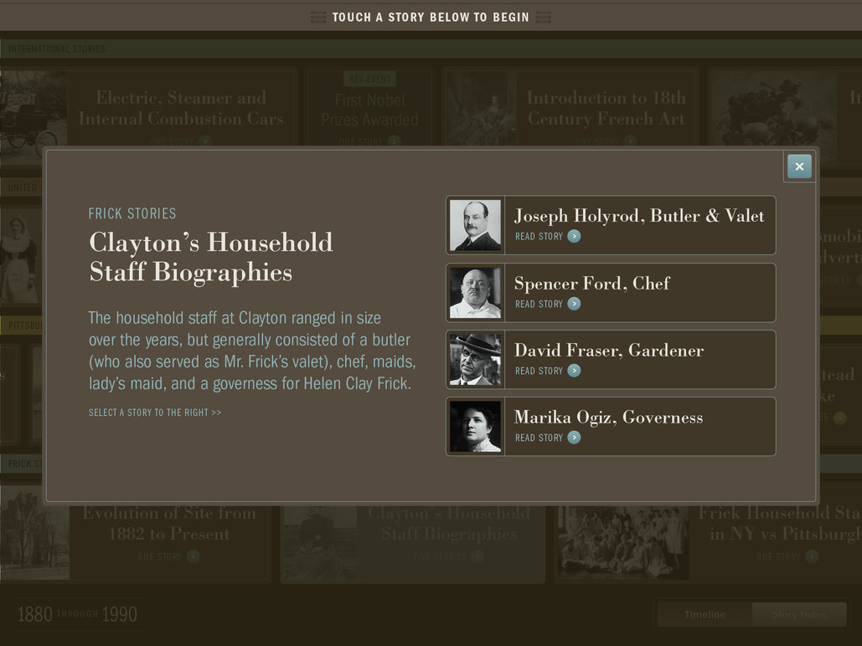862x646 pixels.
Task: Open Joseph Holyrod portrait photo
Action: pos(475,225)
